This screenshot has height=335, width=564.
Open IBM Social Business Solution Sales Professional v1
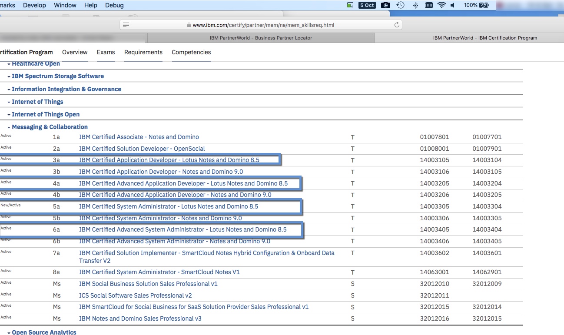[148, 284]
